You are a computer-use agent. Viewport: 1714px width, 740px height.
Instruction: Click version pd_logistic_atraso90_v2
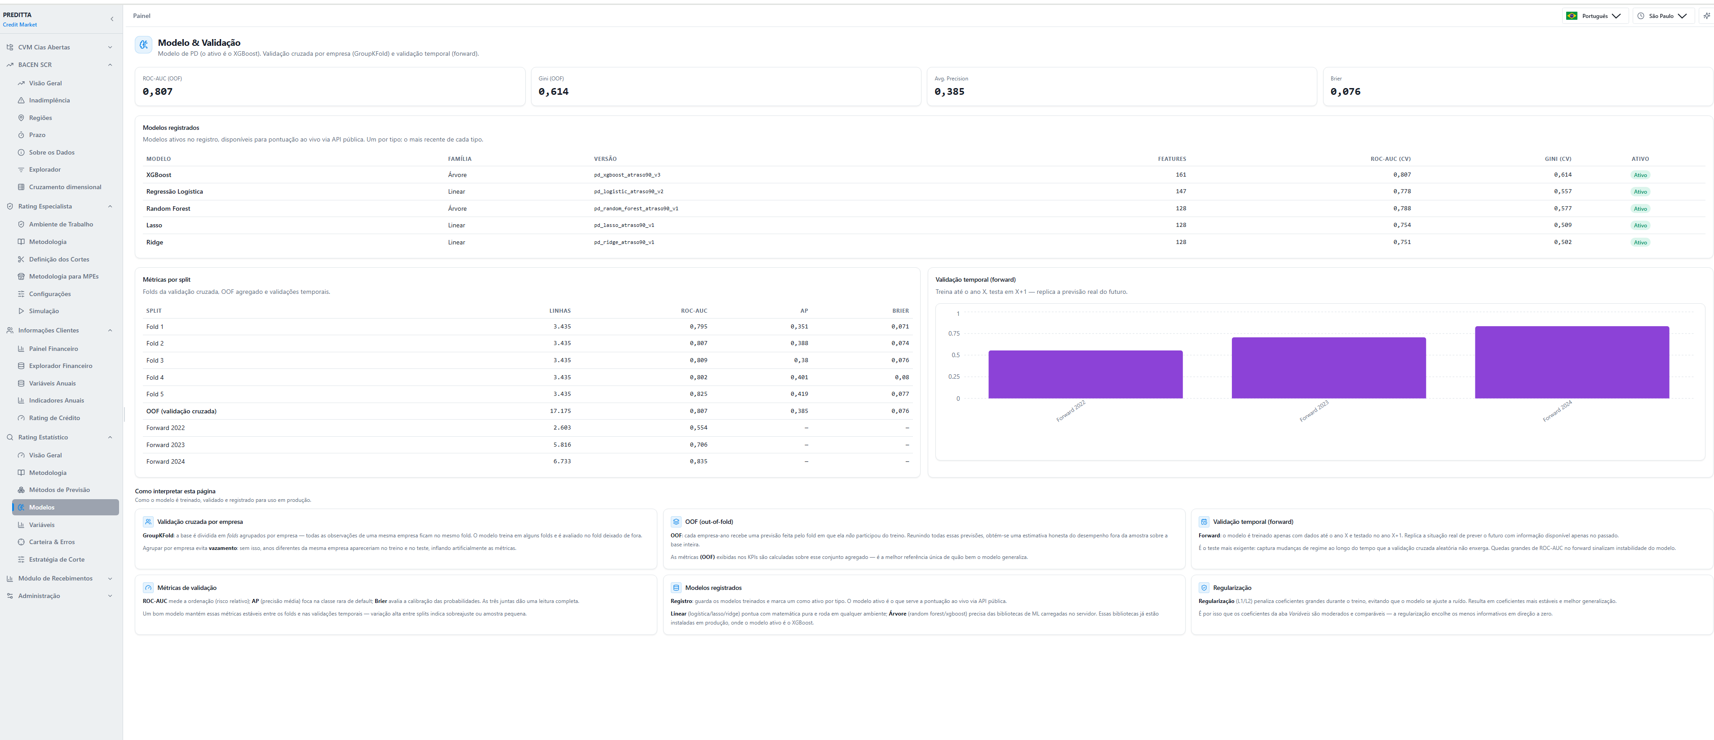click(x=629, y=192)
